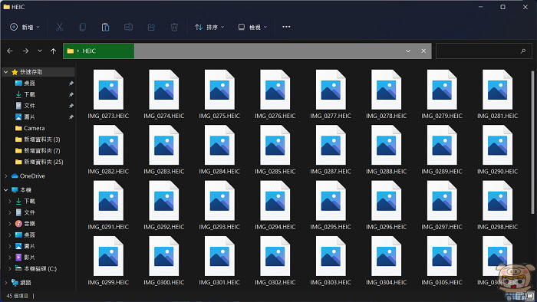
Task: Navigate back with the left arrow
Action: [x=10, y=51]
